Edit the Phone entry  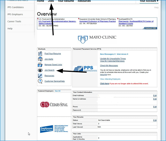pyautogui.click(x=155, y=107)
